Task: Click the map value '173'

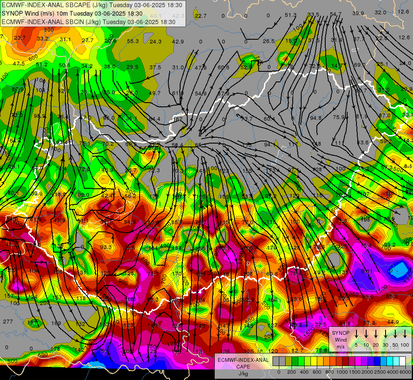Action: pyautogui.click(x=270, y=170)
